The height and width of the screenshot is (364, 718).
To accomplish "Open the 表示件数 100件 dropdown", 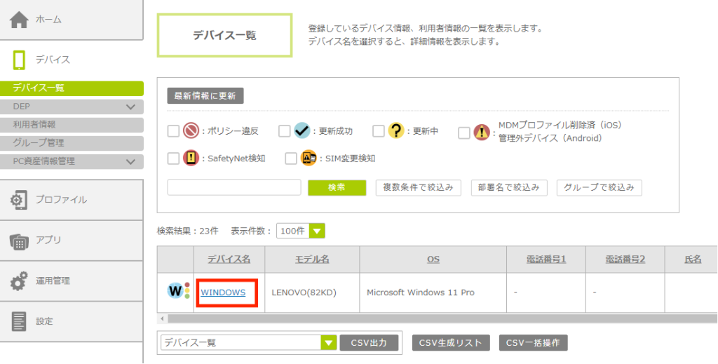I will pyautogui.click(x=301, y=231).
